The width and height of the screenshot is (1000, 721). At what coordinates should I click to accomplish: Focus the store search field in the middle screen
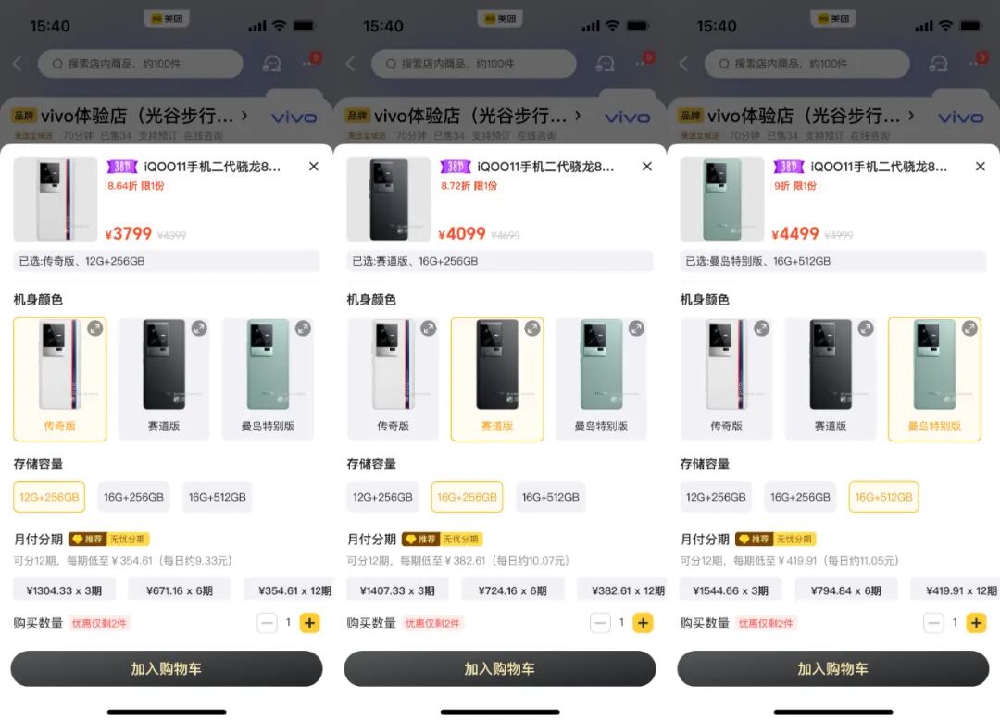[x=474, y=64]
